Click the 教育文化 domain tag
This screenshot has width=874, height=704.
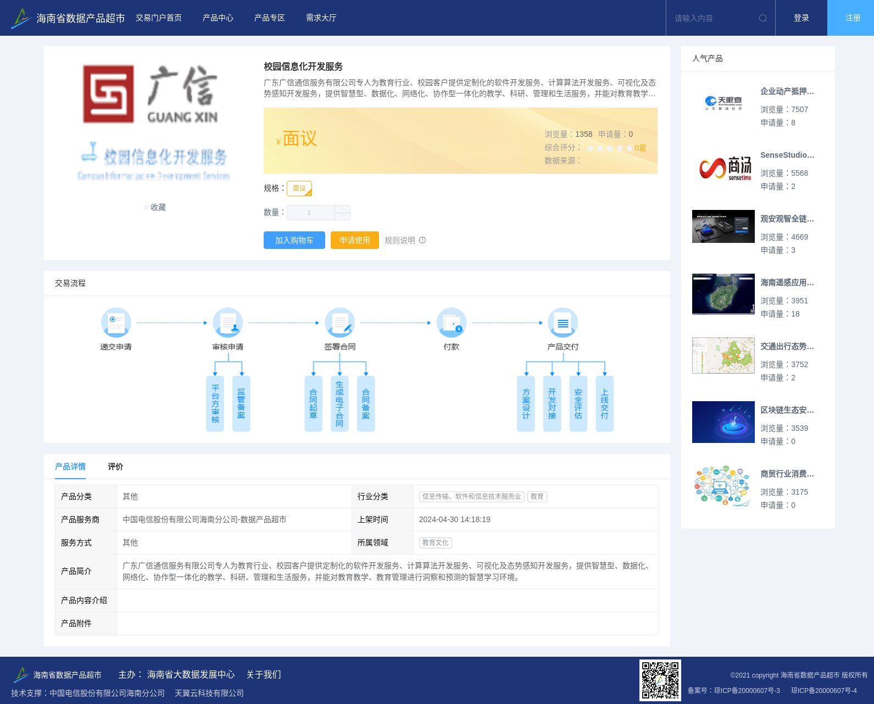click(436, 542)
